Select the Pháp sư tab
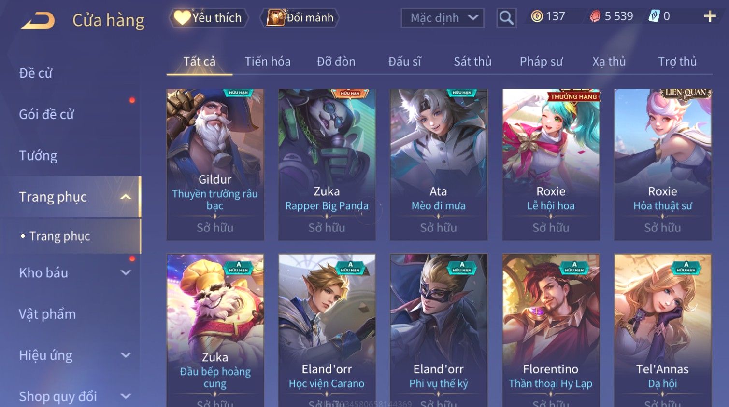 click(541, 62)
